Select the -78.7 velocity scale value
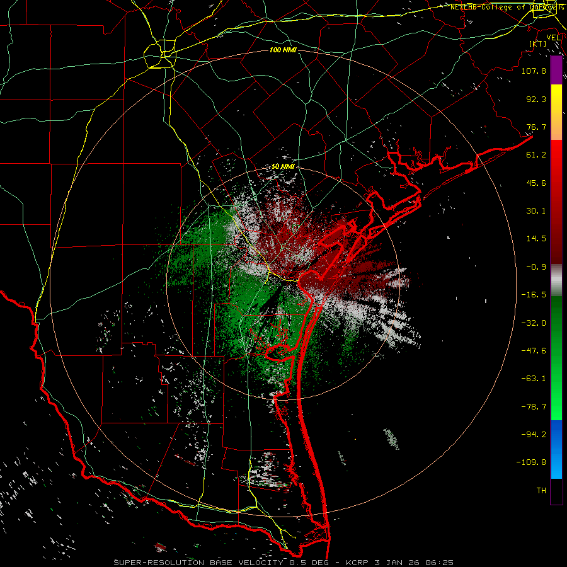Image resolution: width=567 pixels, height=567 pixels. pyautogui.click(x=534, y=407)
